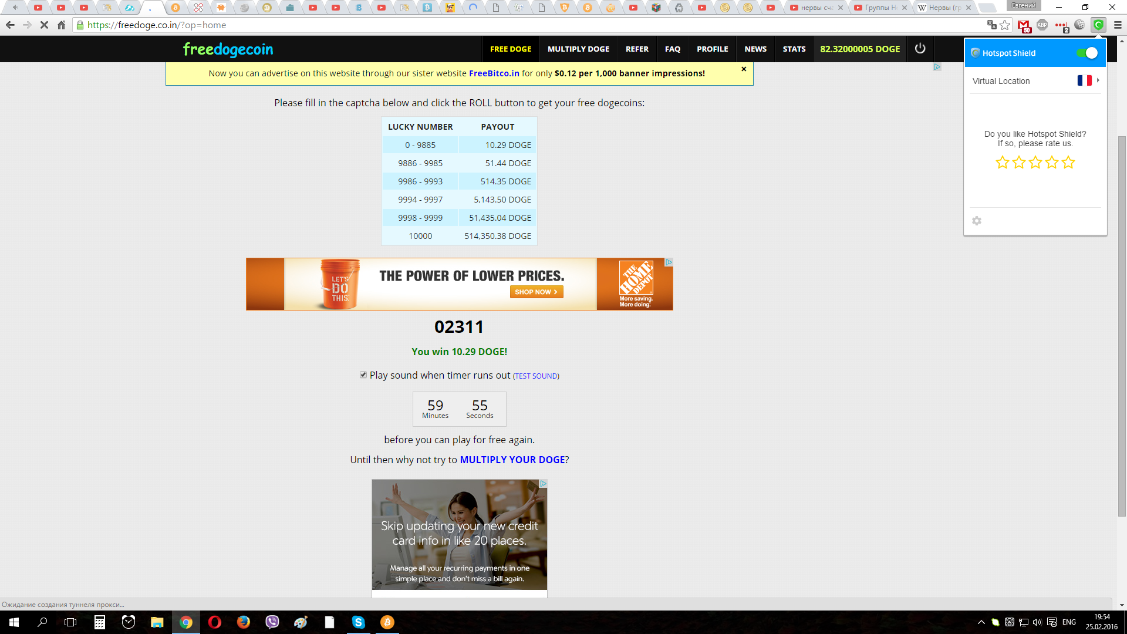Viewport: 1127px width, 634px height.
Task: Open the NEWS page
Action: (x=755, y=49)
